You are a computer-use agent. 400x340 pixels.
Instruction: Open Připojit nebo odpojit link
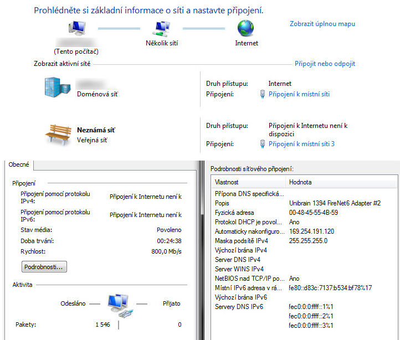click(325, 64)
